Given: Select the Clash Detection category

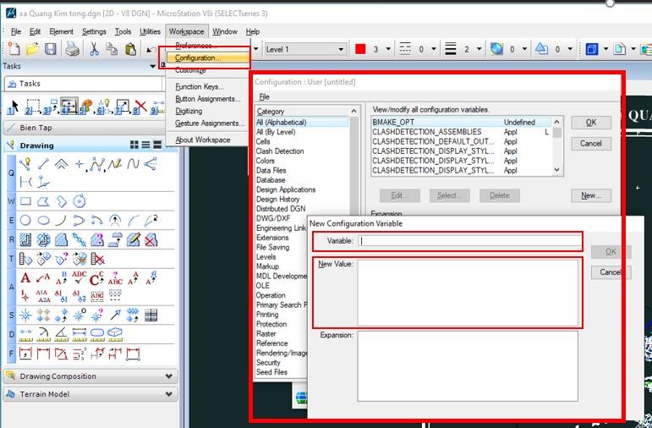Looking at the screenshot, I should click(280, 151).
